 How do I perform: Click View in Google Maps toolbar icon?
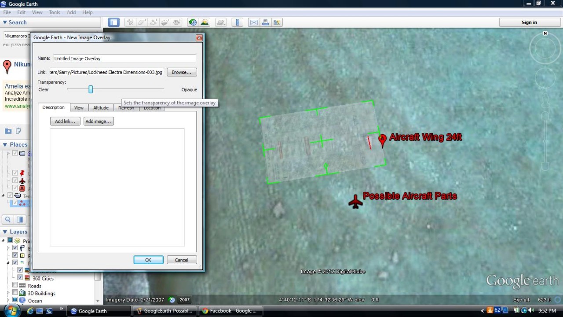pyautogui.click(x=277, y=22)
